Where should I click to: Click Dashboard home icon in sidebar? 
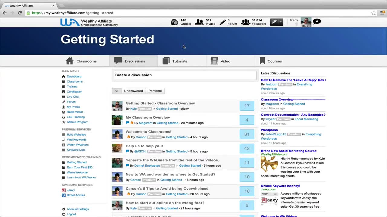(63, 77)
